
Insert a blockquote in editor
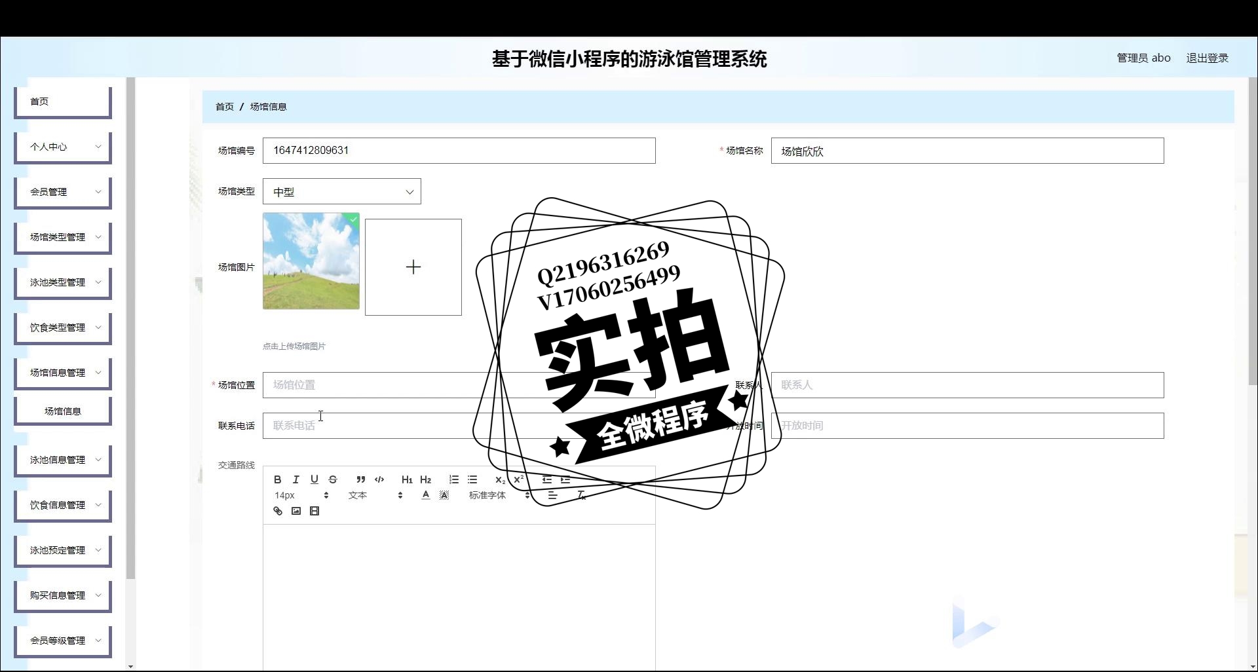pyautogui.click(x=361, y=479)
